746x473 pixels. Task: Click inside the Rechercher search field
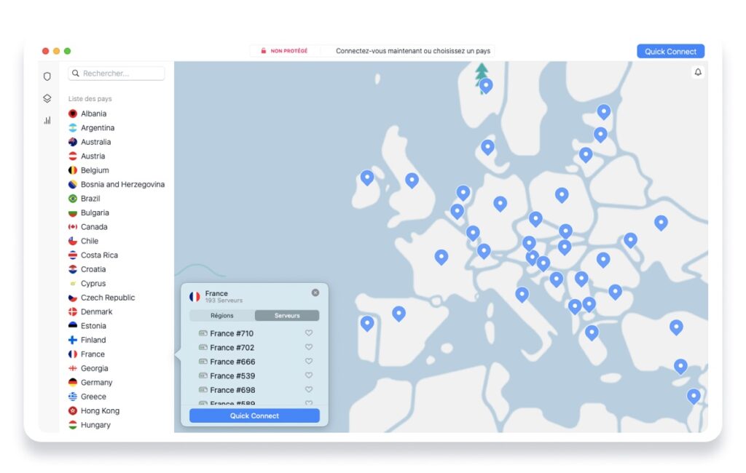[117, 73]
